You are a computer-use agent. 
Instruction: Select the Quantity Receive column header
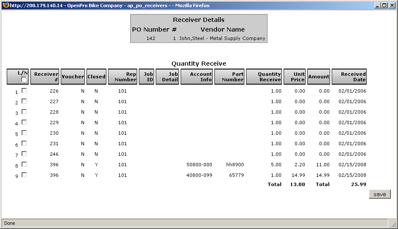[x=264, y=77]
